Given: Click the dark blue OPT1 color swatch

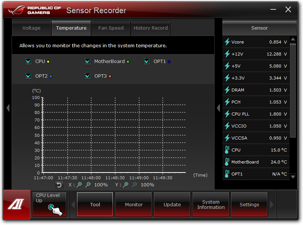Looking at the screenshot, I should coord(169,62).
